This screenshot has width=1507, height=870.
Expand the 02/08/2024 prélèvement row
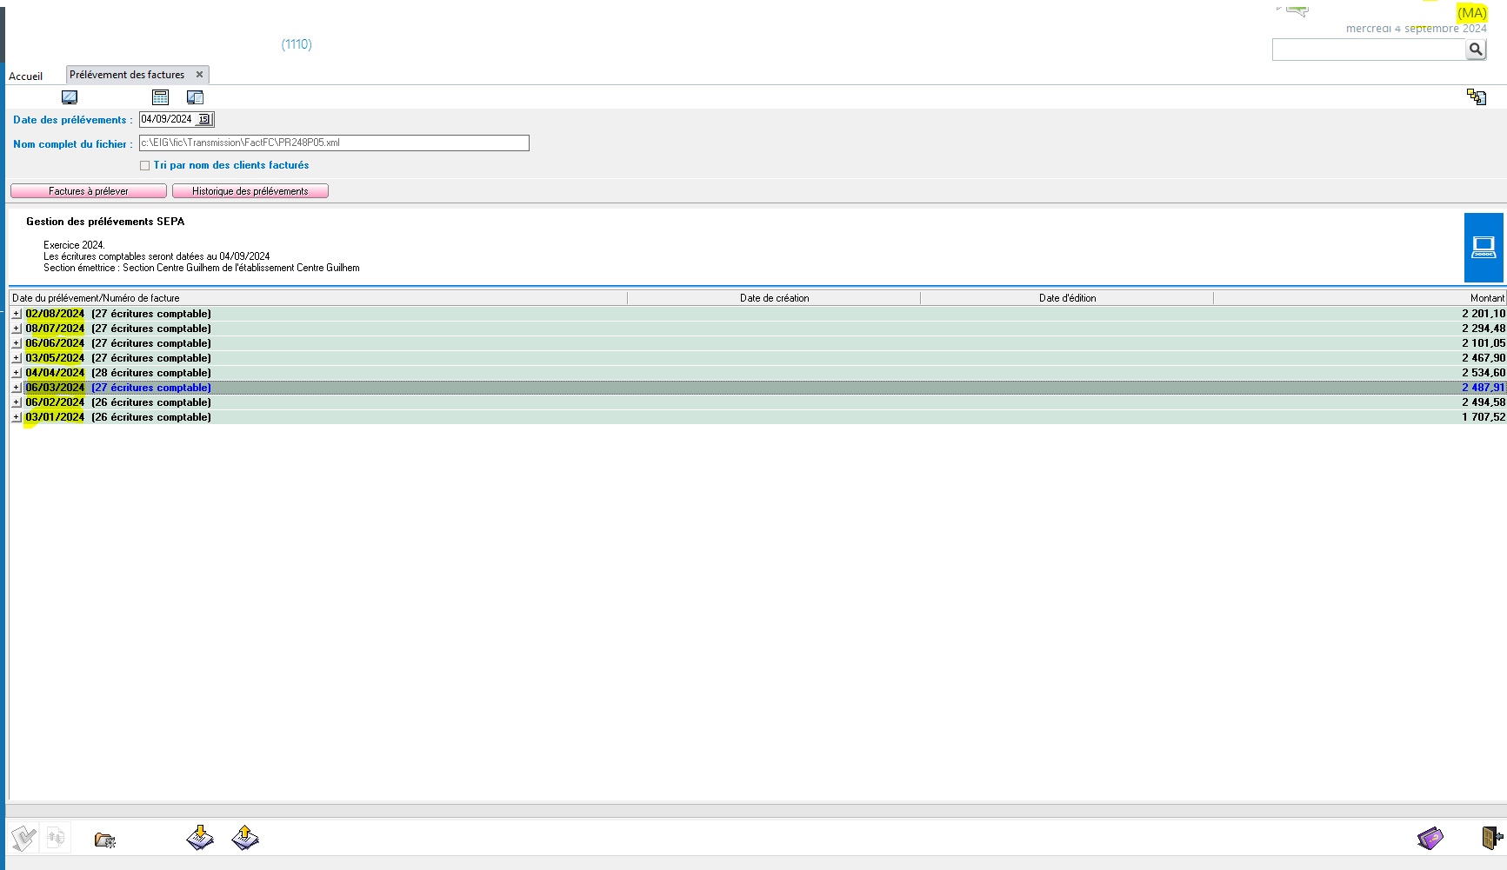click(x=17, y=314)
